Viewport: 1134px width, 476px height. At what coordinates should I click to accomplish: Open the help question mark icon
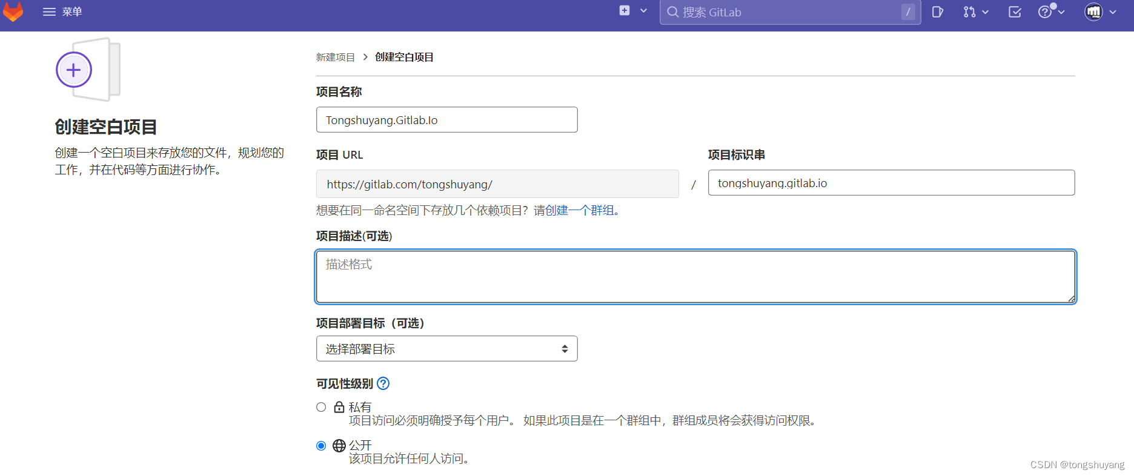[1045, 12]
